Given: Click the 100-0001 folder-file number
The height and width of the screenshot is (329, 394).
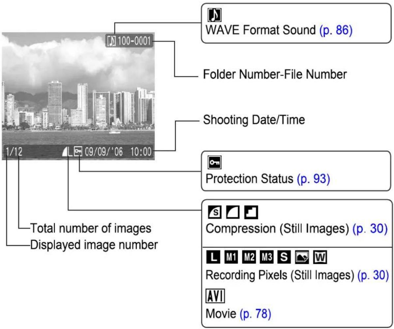Looking at the screenshot, I should [134, 41].
